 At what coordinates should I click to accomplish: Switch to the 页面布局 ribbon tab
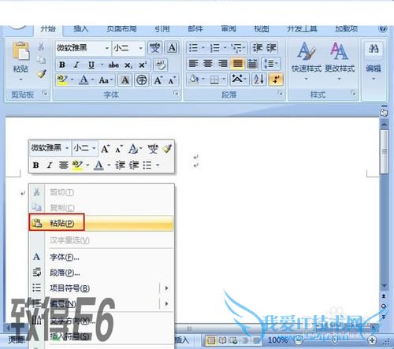121,28
